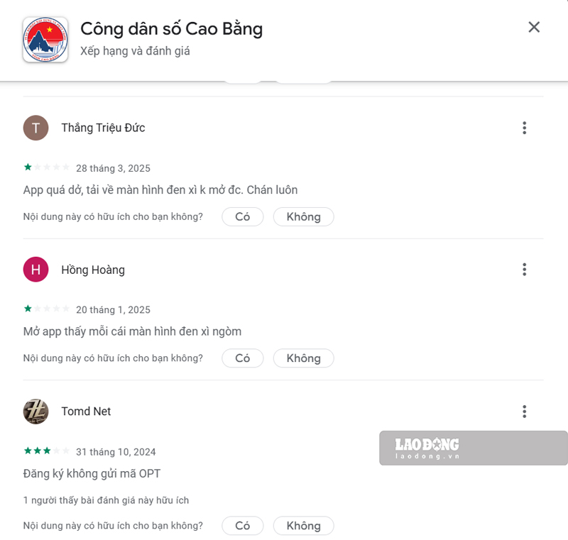Click the Thắng Triệu Đức reviewer name
The width and height of the screenshot is (568, 540).
pos(103,128)
